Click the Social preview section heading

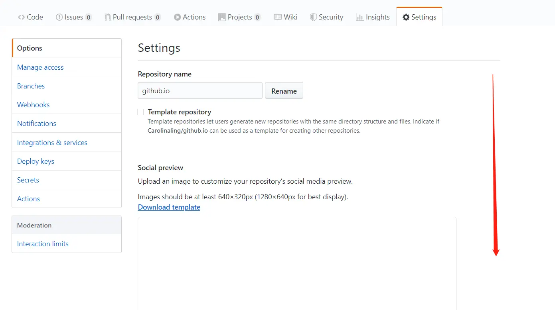(160, 168)
